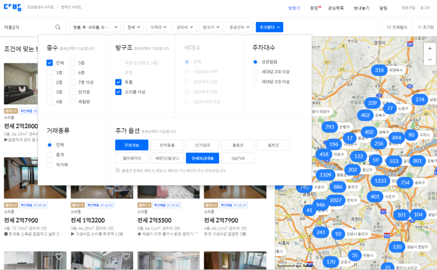
Task: Open the 관심목록 menu
Action: tap(335, 8)
